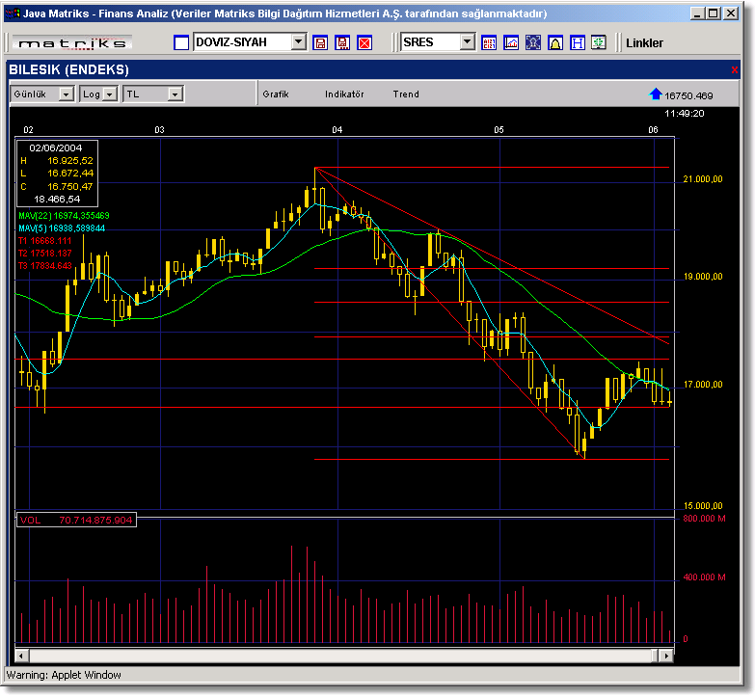Open the SRES dropdown list
Screen dimensions: 755x697
(467, 42)
